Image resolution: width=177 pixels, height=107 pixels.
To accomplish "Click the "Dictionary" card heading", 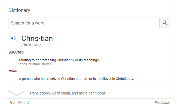I will [x=19, y=10].
